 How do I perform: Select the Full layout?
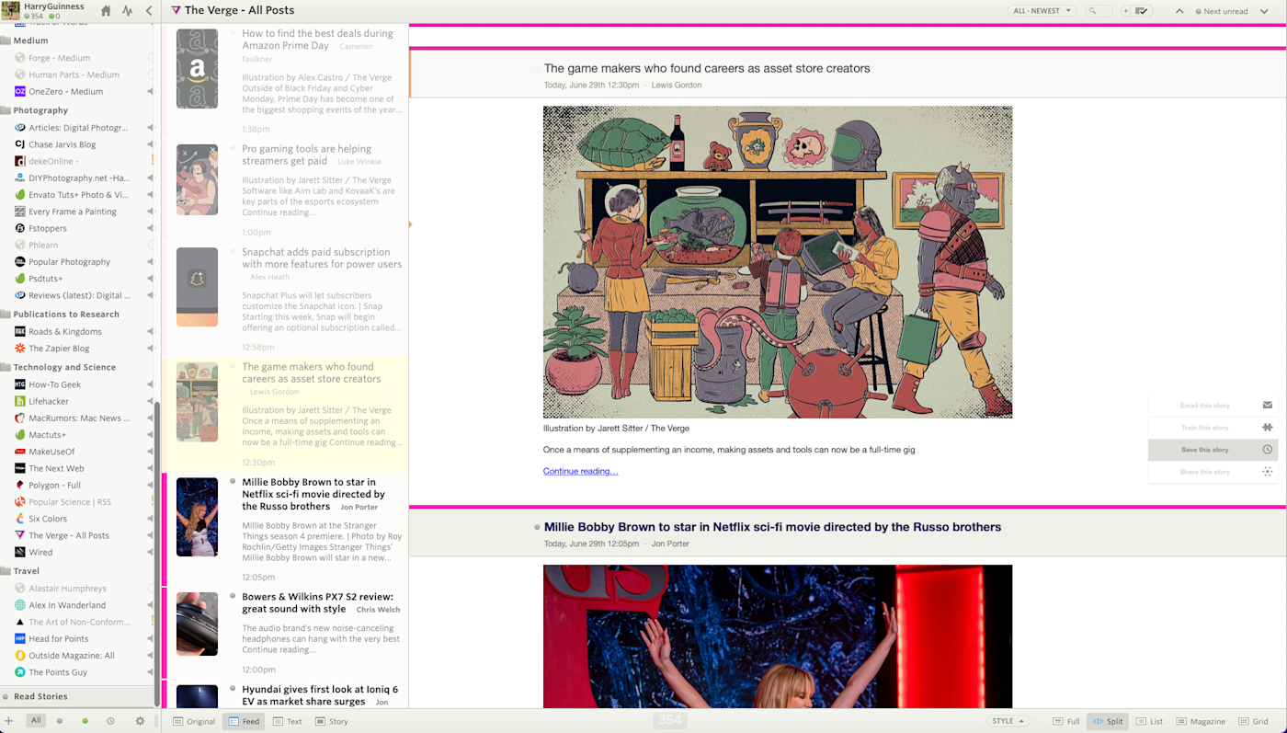coord(1066,722)
